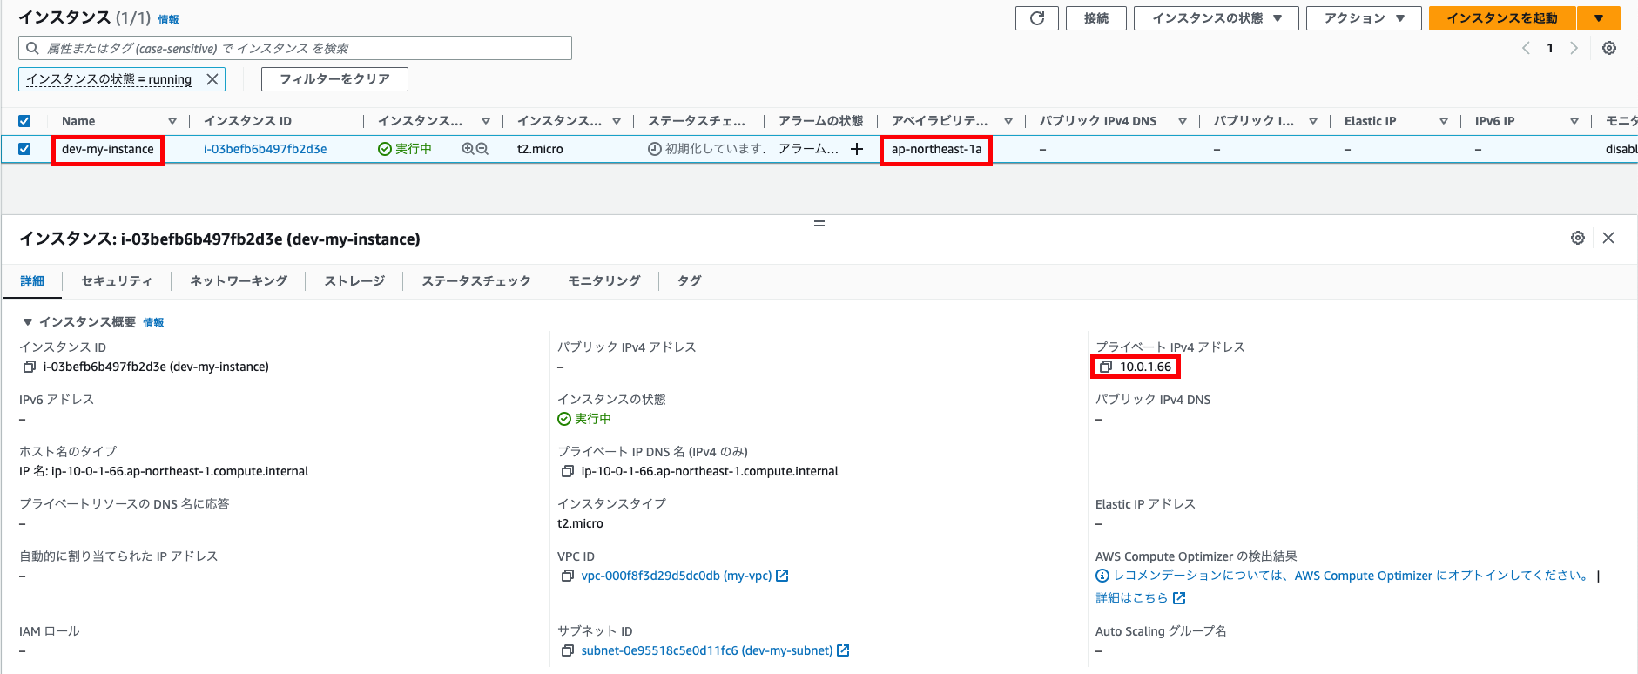
Task: Refresh the instance list
Action: click(x=1036, y=18)
